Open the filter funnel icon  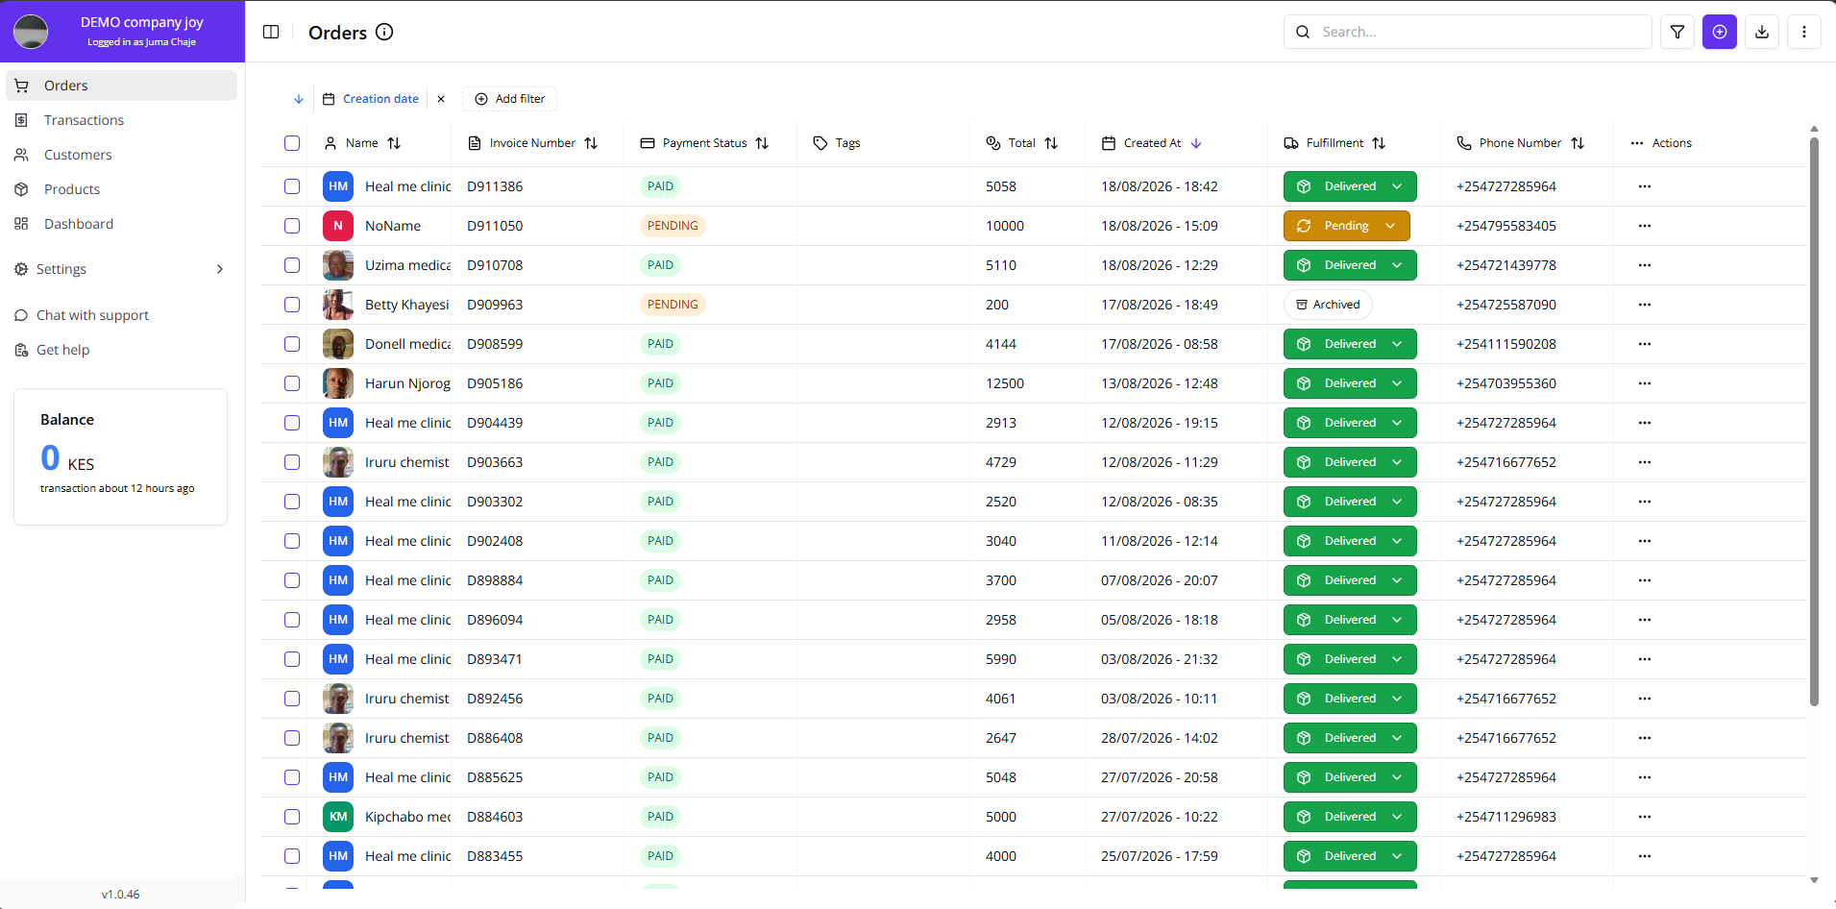coord(1677,32)
